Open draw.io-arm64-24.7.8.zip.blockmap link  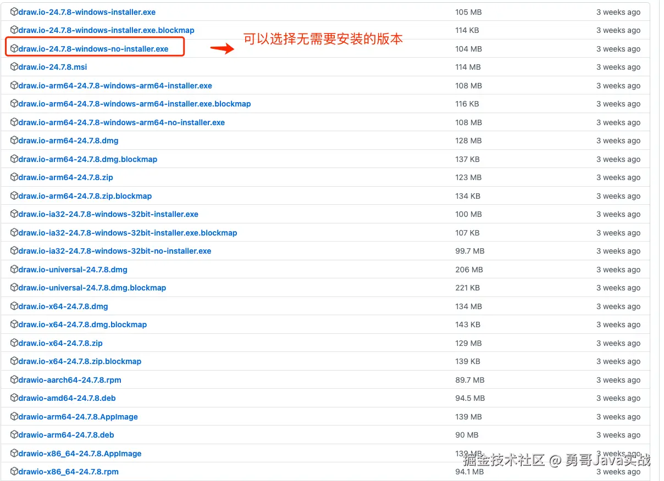click(85, 196)
